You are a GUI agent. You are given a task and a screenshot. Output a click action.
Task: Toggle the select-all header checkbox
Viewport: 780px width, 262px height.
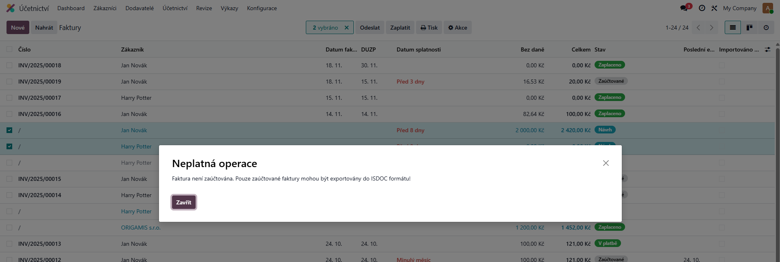point(9,49)
